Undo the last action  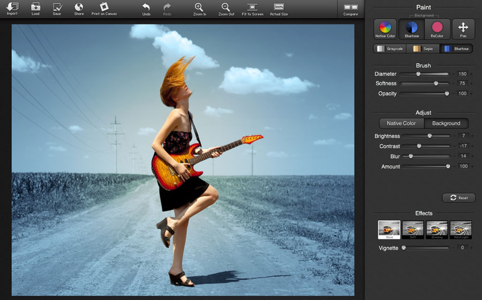point(146,7)
